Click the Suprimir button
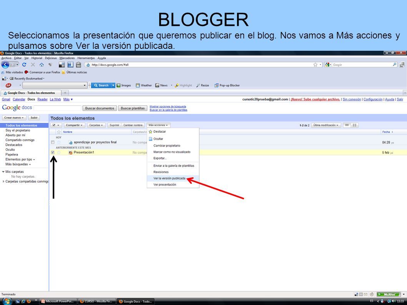 point(114,125)
